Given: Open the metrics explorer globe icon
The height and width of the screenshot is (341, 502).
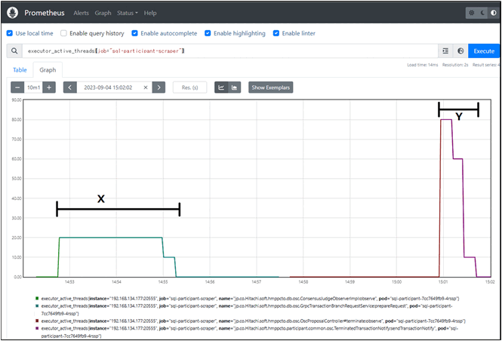Looking at the screenshot, I should 460,51.
